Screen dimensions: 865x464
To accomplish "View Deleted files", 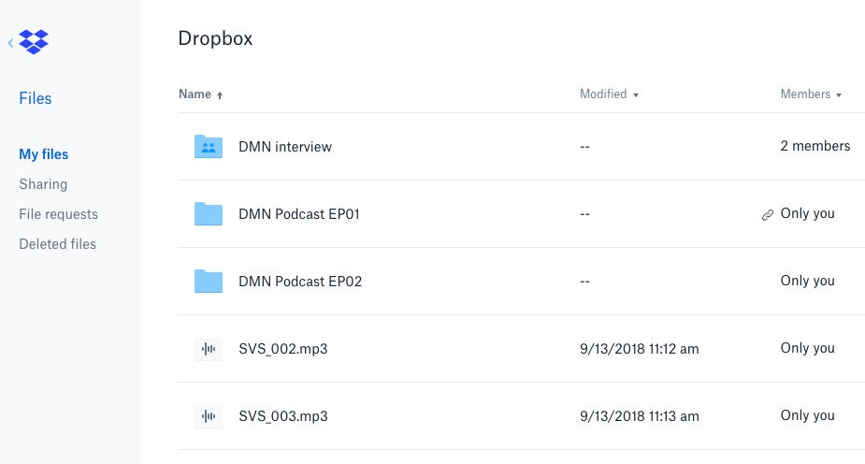I will [x=57, y=244].
